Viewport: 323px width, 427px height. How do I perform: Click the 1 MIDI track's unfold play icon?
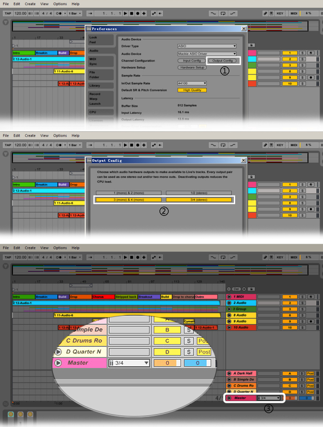point(229,297)
